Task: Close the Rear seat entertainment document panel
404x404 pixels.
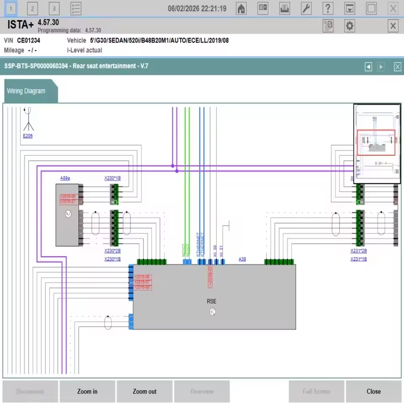Action: tap(398, 67)
